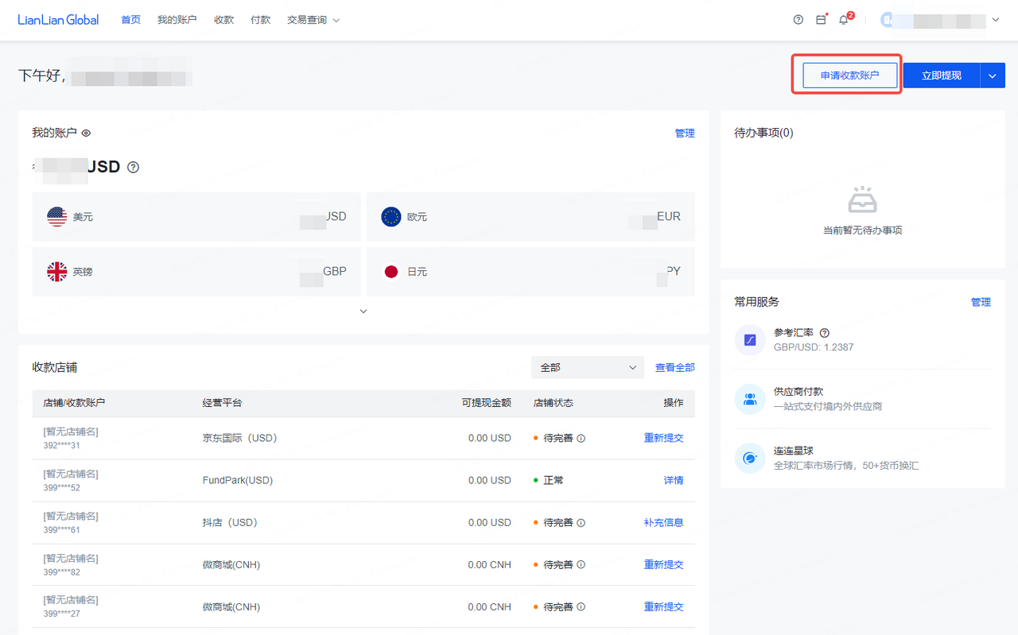Viewport: 1018px width, 635px height.
Task: Click the calendar icon in top bar
Action: 821,20
